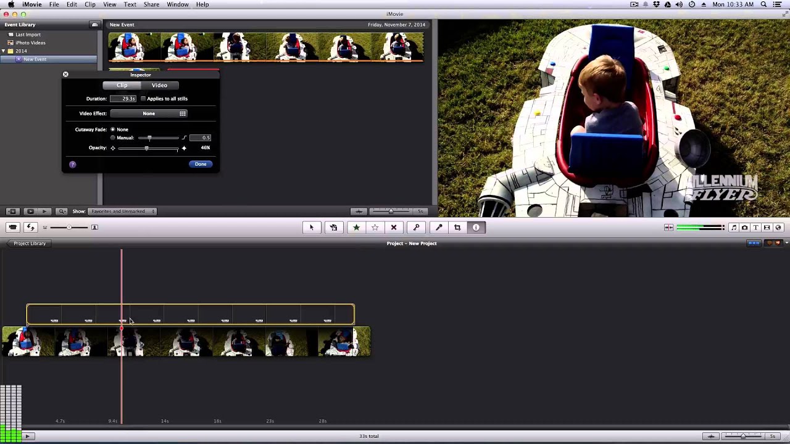The width and height of the screenshot is (790, 444).
Task: Select the yellow-outlined cutaway clip
Action: pos(190,314)
